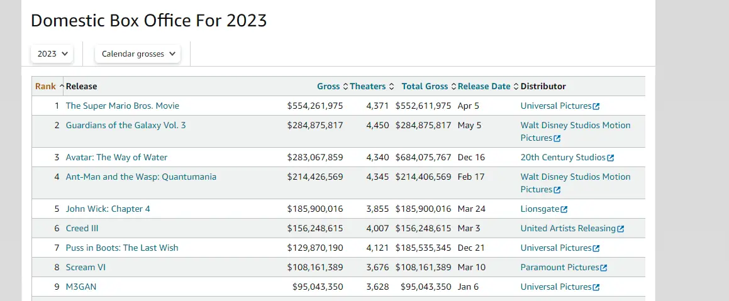The height and width of the screenshot is (301, 729).
Task: Open Universal Pictures link in M3GAN row
Action: click(x=556, y=287)
